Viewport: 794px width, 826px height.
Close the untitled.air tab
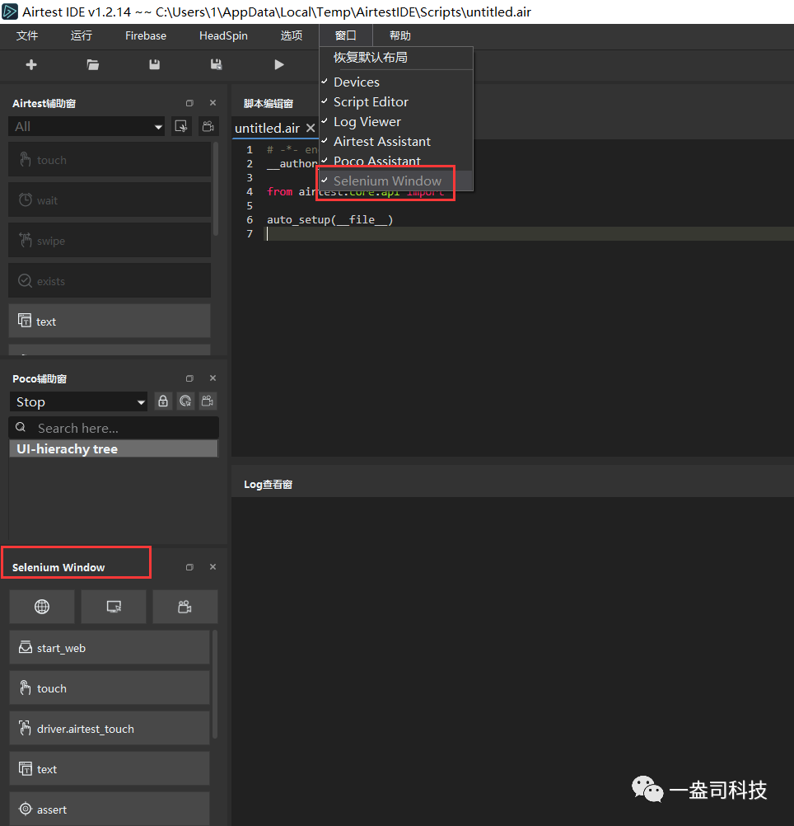click(x=311, y=128)
